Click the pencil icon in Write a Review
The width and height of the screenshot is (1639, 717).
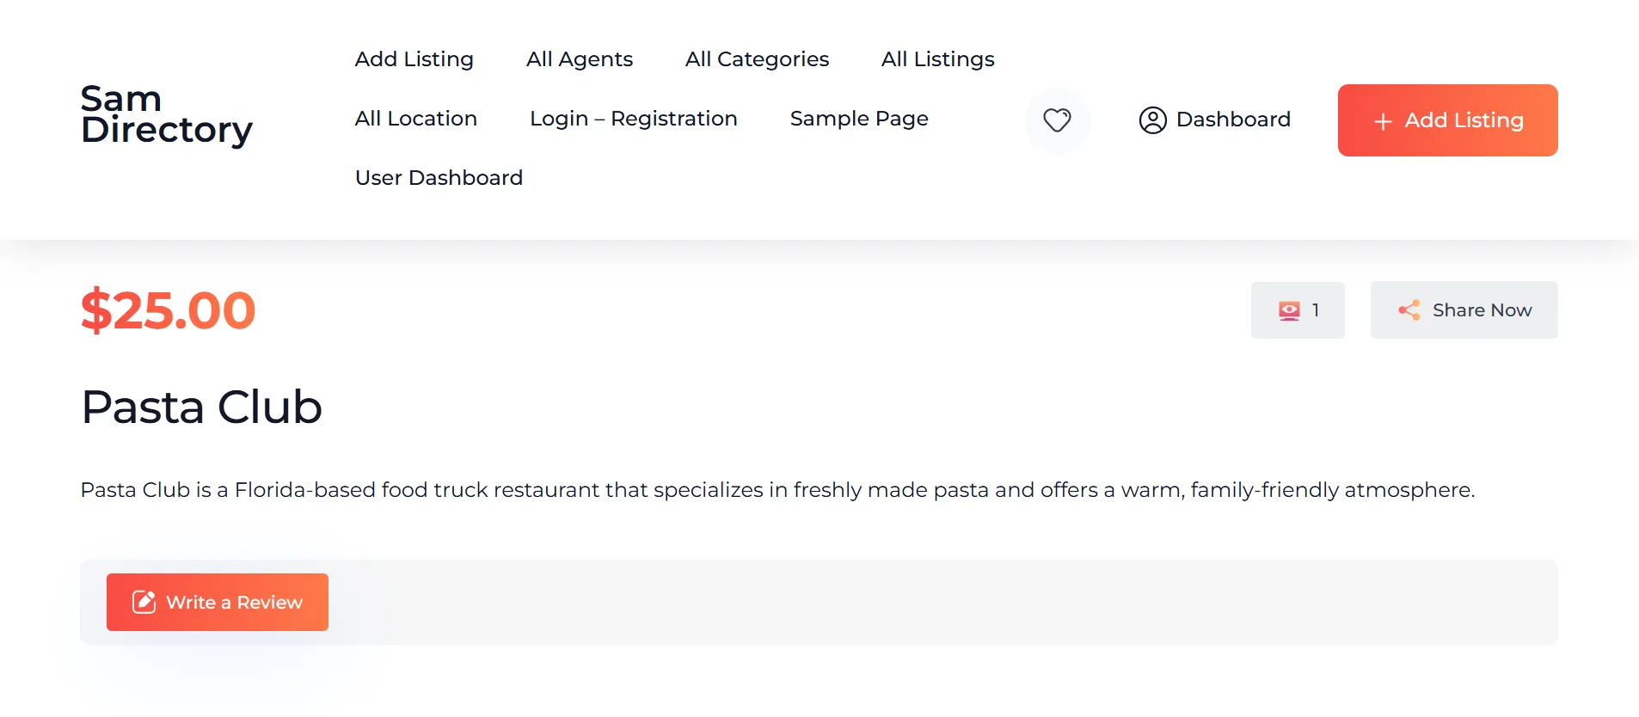(x=144, y=602)
